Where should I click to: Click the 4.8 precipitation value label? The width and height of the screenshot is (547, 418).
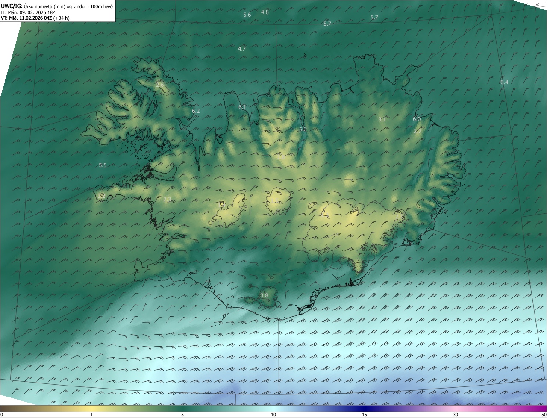(265, 12)
